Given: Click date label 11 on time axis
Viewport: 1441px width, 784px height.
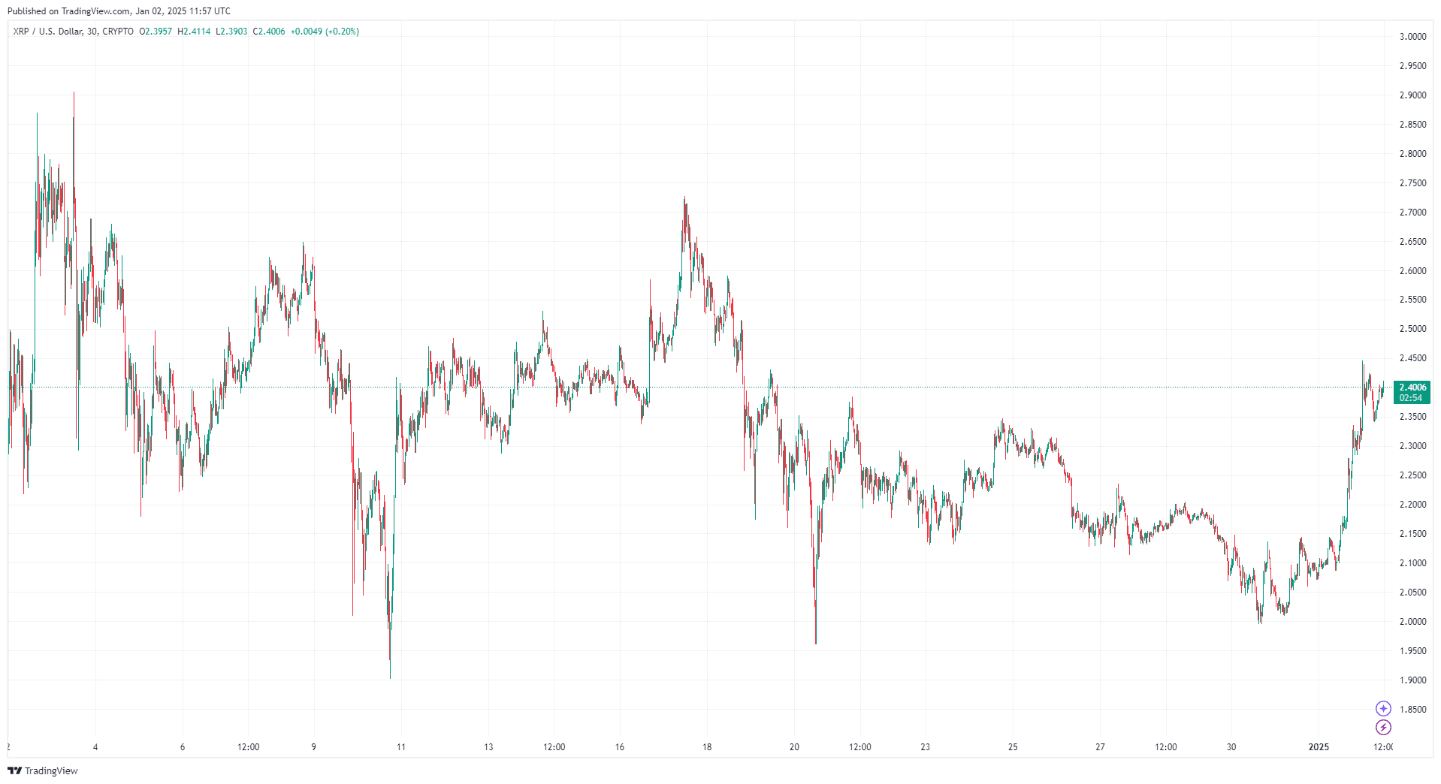Looking at the screenshot, I should 401,747.
